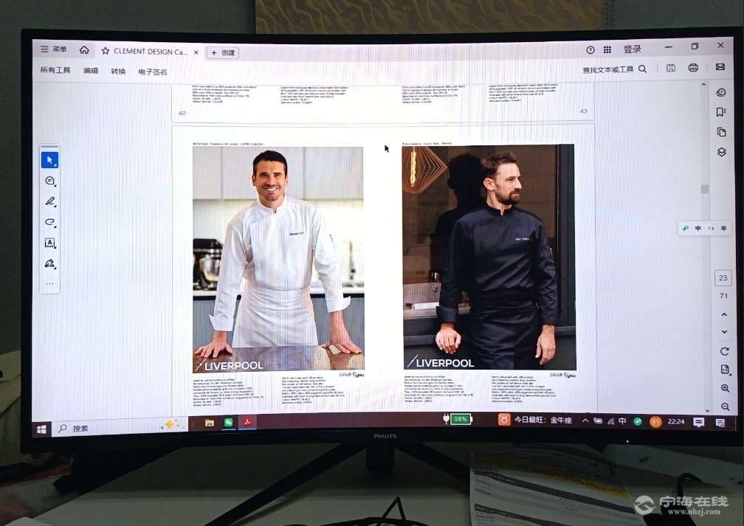744x526 pixels.
Task: Select the text box A tool
Action: (x=50, y=243)
